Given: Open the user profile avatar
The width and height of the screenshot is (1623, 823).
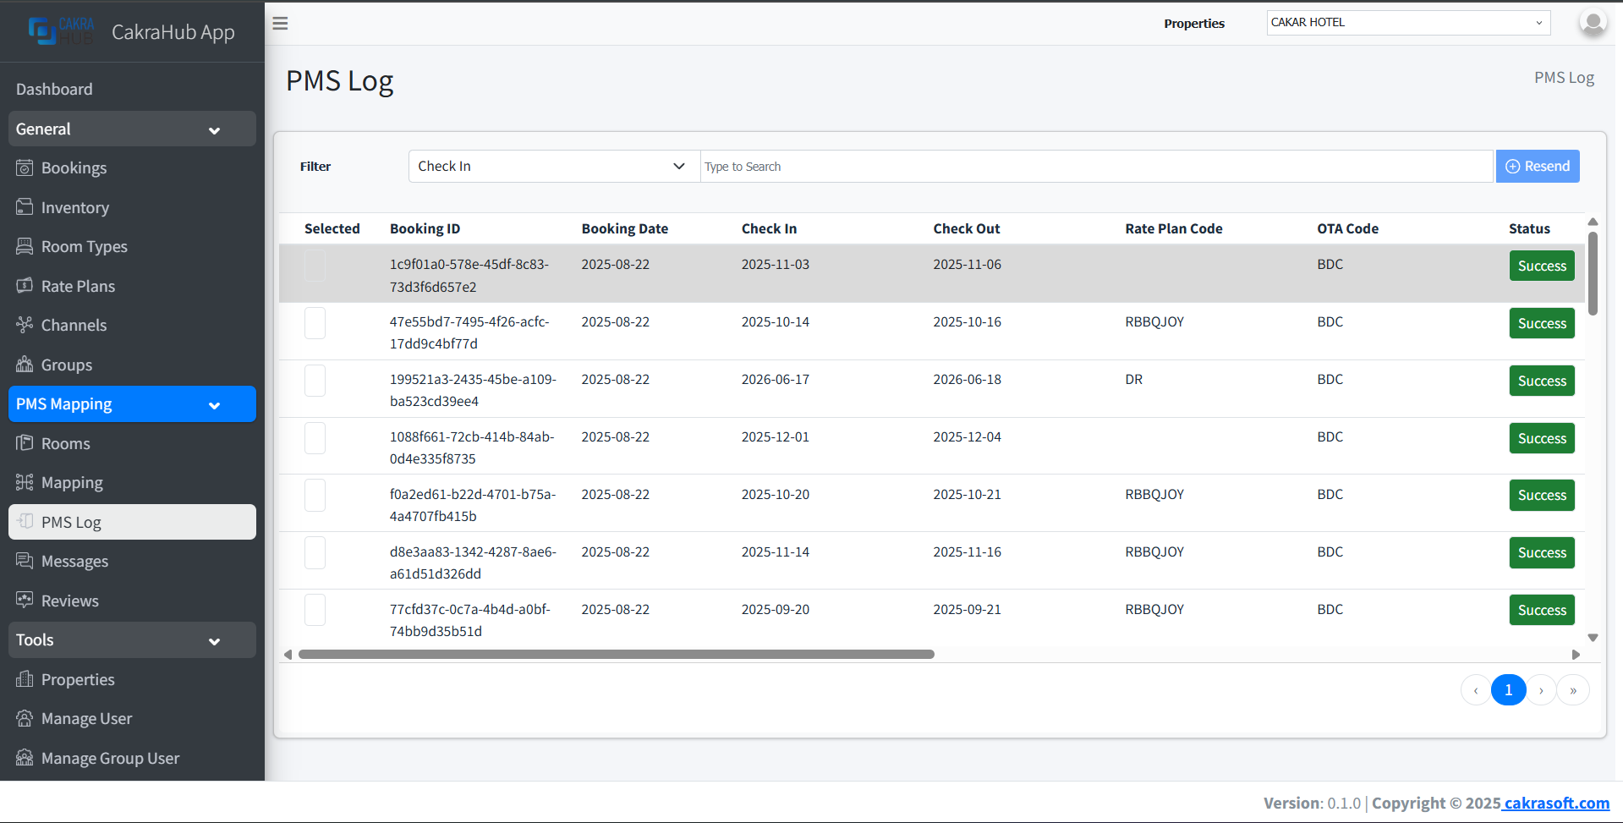Looking at the screenshot, I should [1593, 23].
